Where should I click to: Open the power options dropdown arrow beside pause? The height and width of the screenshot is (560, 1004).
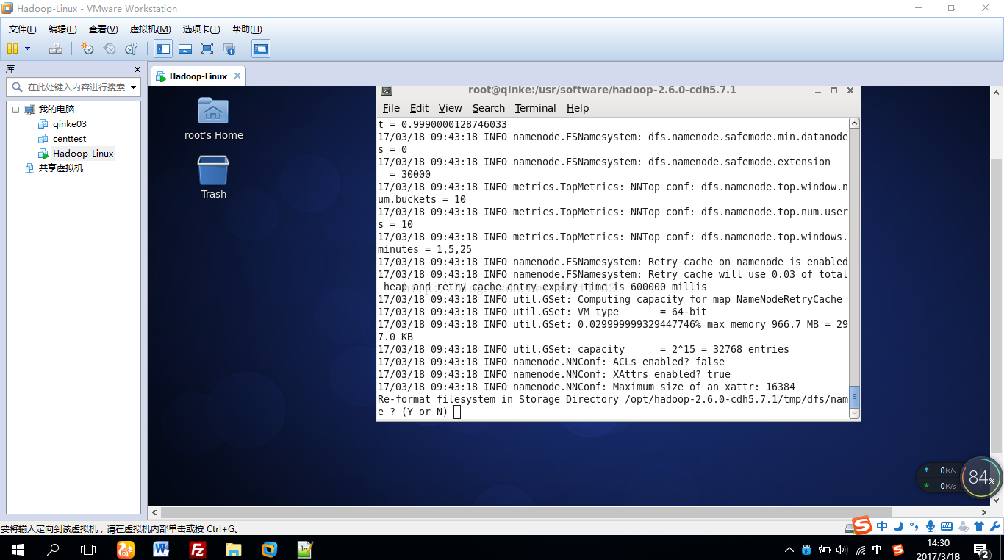pos(28,49)
